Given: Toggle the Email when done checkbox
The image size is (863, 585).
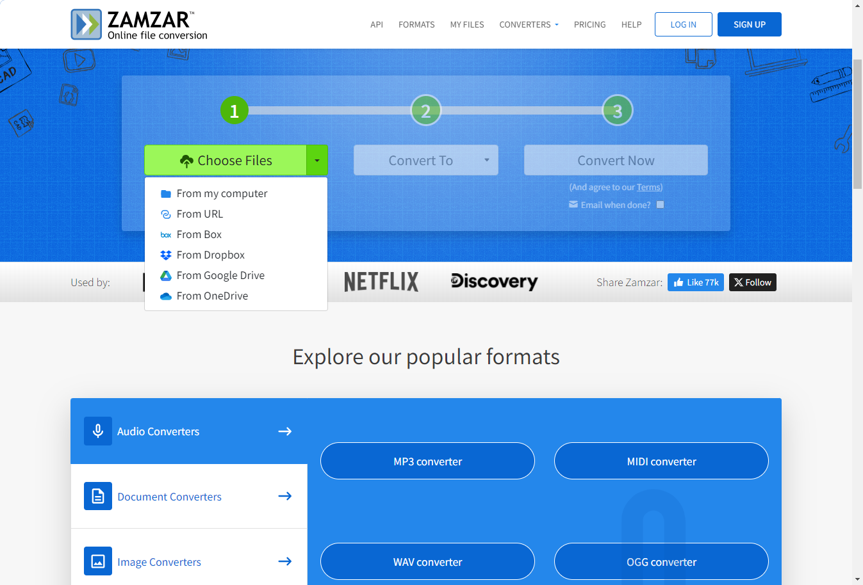Looking at the screenshot, I should (x=661, y=205).
